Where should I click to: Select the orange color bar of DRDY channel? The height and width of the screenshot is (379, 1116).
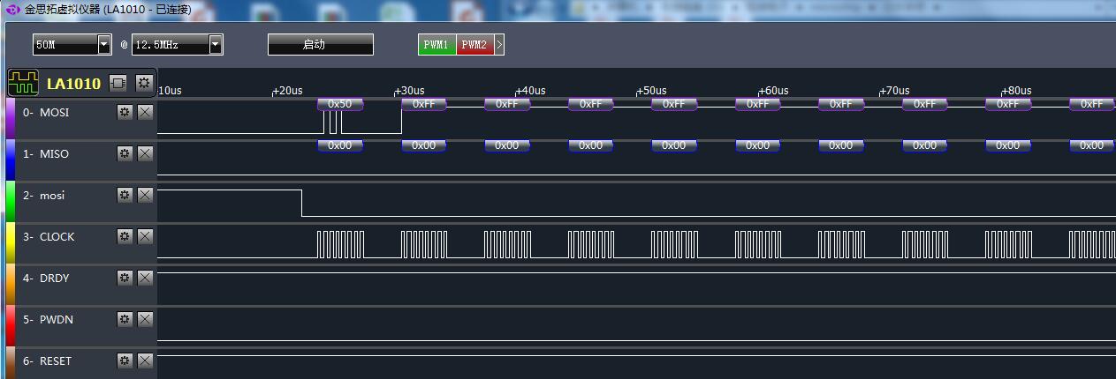tap(11, 285)
